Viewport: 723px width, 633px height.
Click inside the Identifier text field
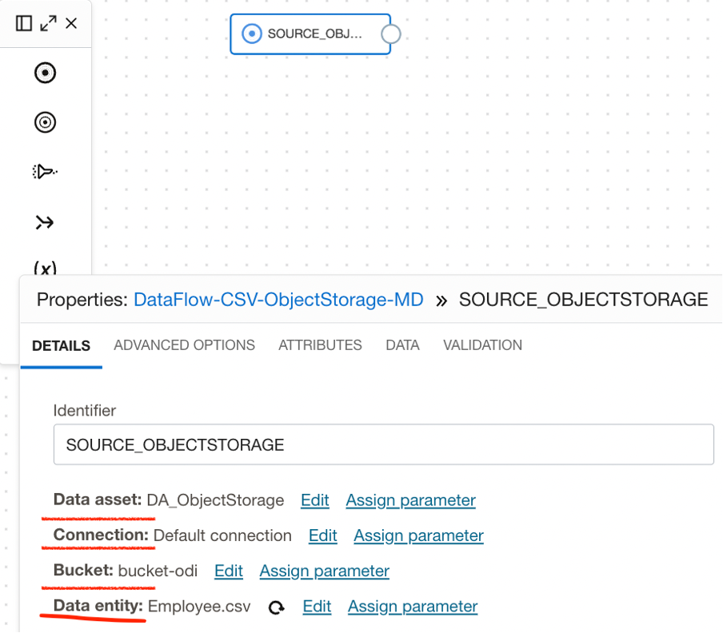[383, 444]
